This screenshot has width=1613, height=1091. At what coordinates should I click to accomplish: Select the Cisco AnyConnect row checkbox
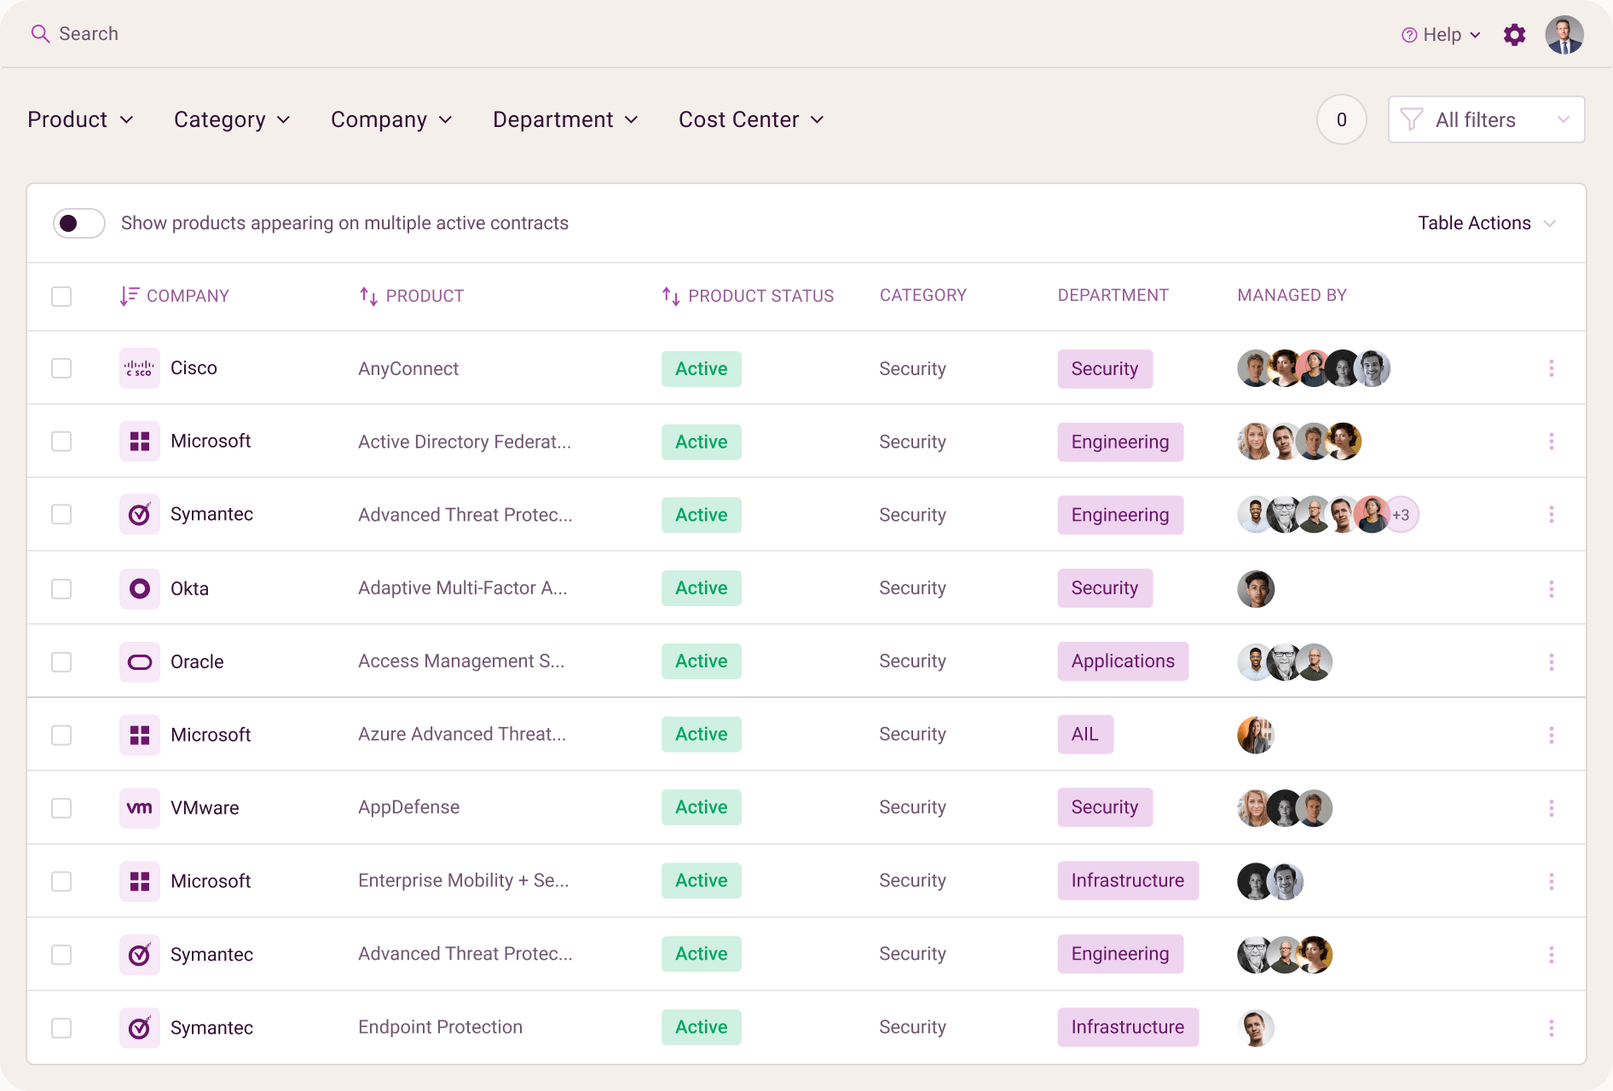click(x=61, y=368)
